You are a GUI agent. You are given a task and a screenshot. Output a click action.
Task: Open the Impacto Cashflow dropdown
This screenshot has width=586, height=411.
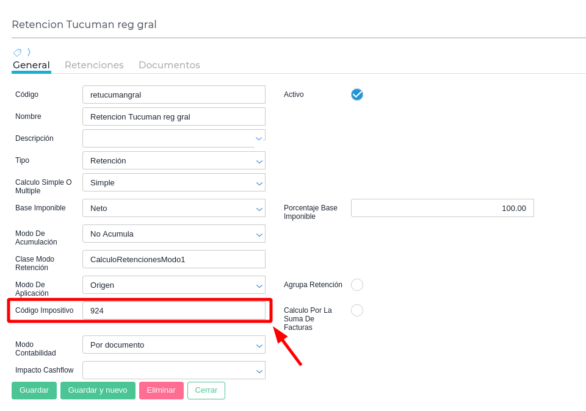coord(174,370)
